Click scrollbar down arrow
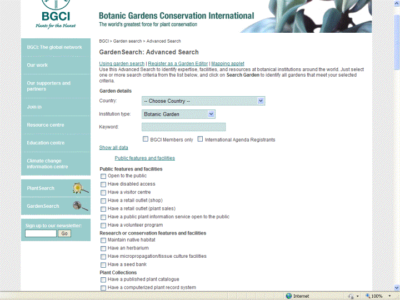This screenshot has width=400, height=300. 397,288
